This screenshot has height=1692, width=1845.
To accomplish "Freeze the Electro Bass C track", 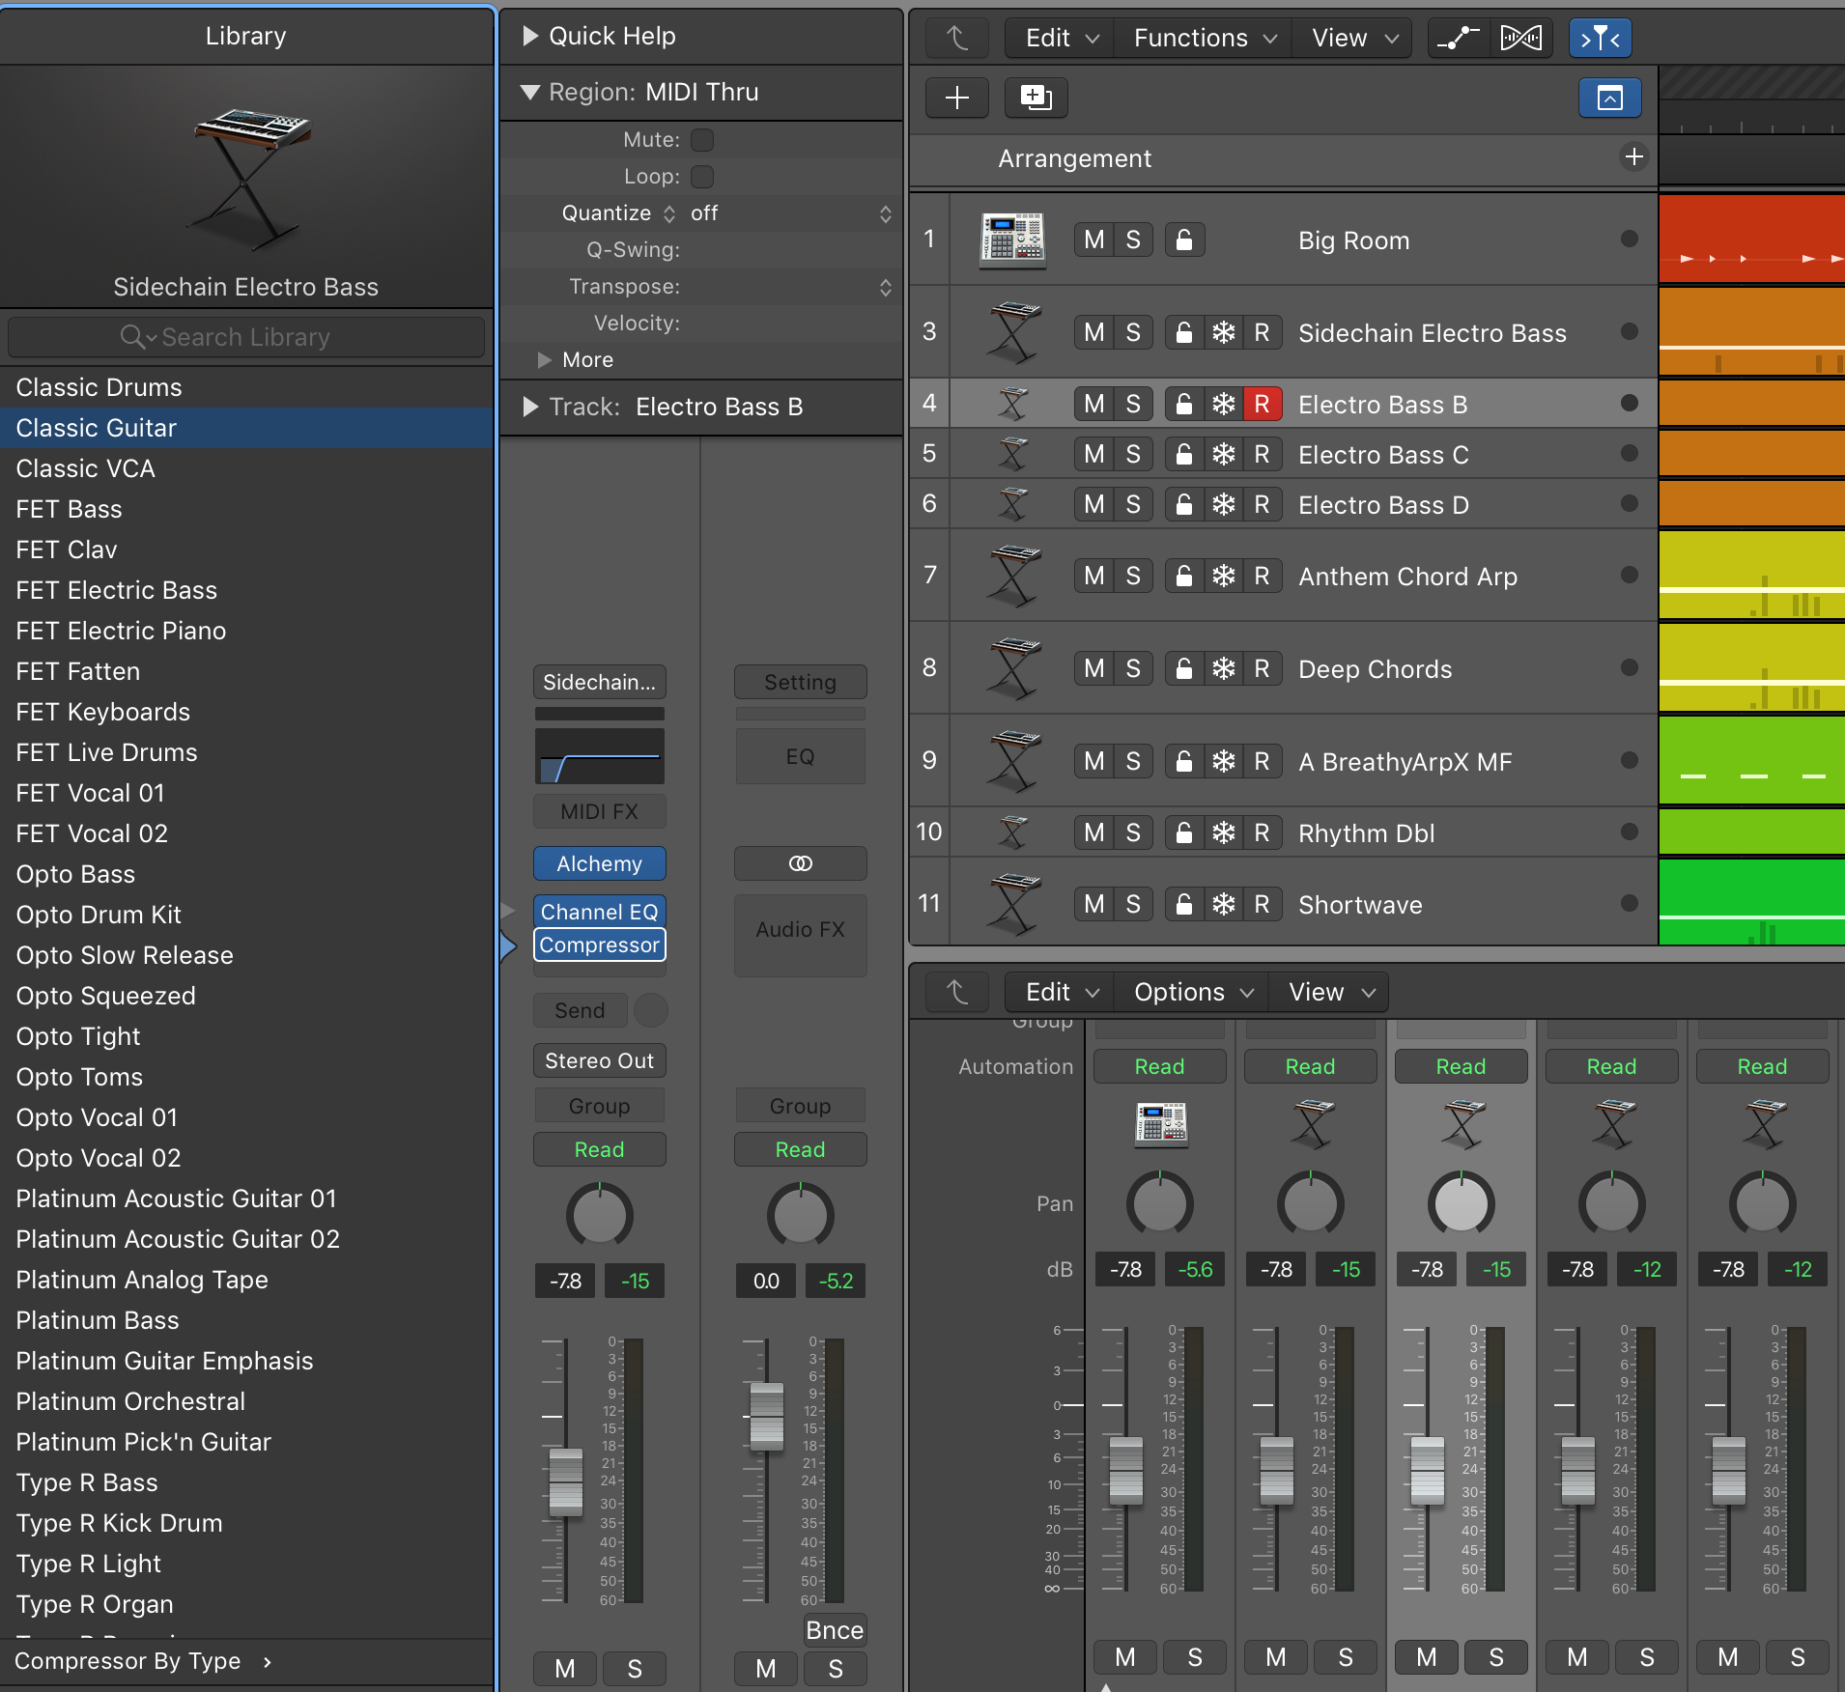I will click(1224, 454).
